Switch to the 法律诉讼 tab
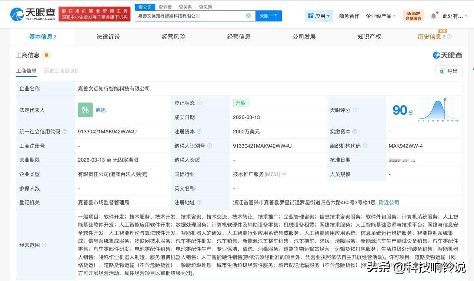The height and width of the screenshot is (281, 474). coord(108,37)
